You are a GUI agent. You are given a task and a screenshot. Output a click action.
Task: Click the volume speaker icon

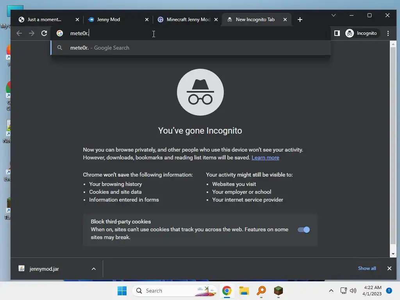[353, 291]
